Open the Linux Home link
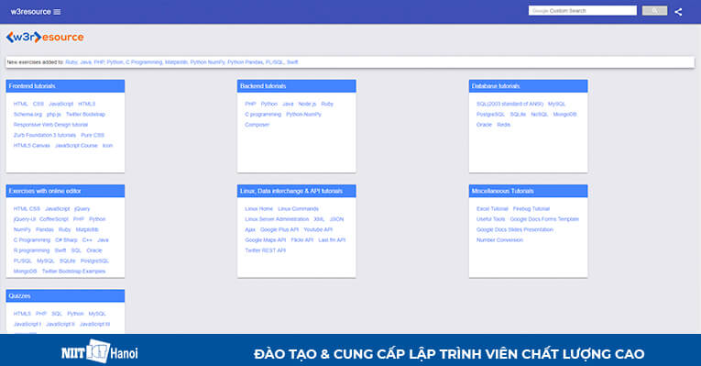 258,209
